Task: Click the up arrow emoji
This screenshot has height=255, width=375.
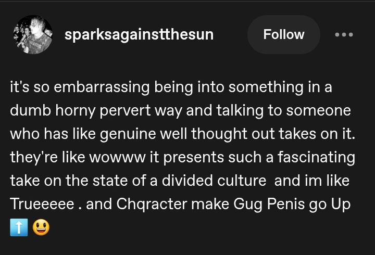Action: click(19, 228)
